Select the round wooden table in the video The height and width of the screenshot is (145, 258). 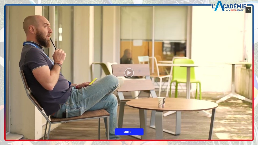click(x=172, y=104)
